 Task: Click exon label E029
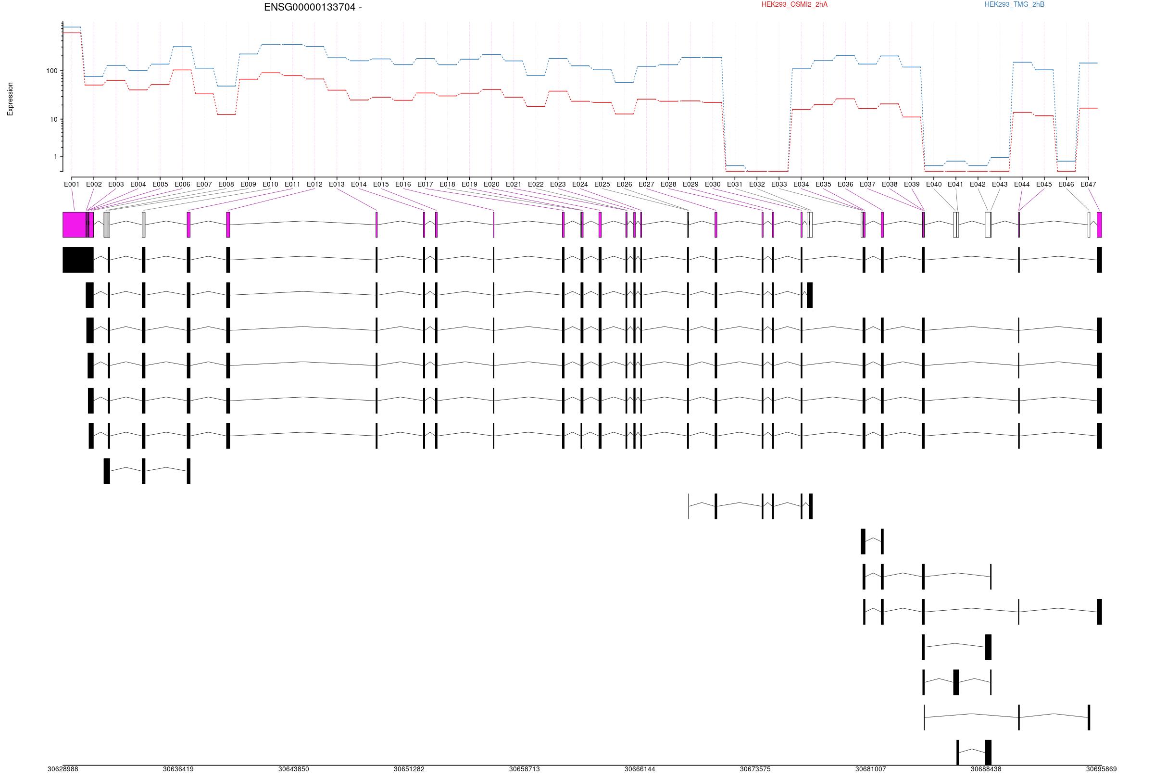pos(690,184)
